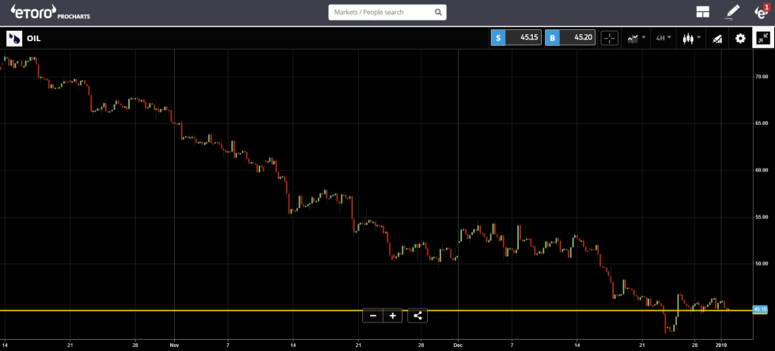Zoom out the chart with minus

click(373, 315)
